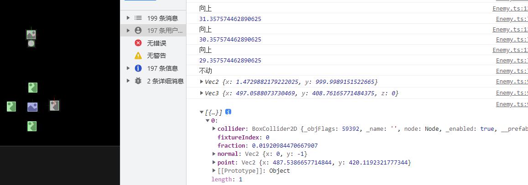Click the yellow warning icon for 无警告
The width and height of the screenshot is (528, 185).
coord(138,56)
